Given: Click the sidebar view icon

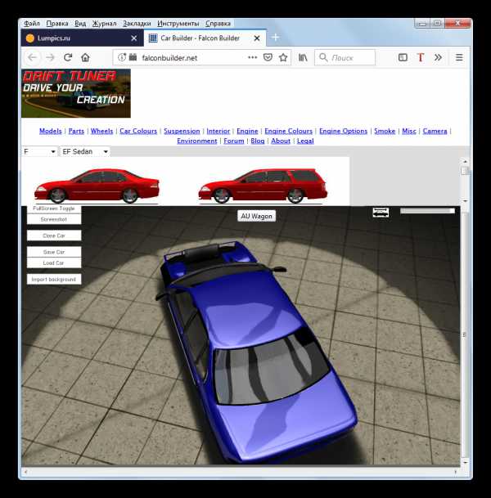Looking at the screenshot, I should coord(403,57).
